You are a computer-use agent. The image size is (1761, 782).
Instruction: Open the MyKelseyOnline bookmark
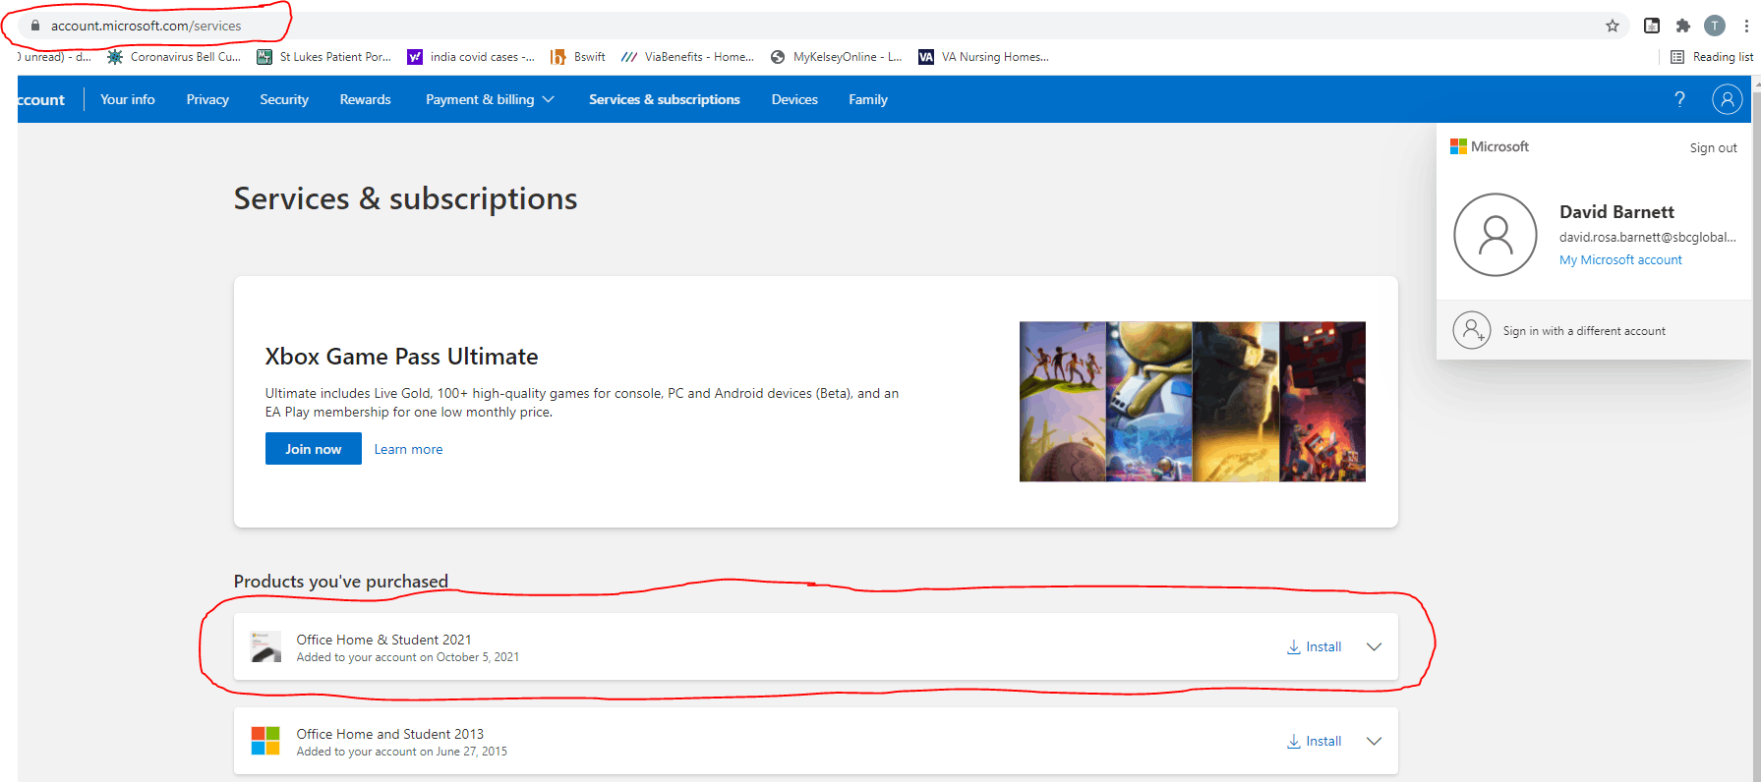pos(837,57)
